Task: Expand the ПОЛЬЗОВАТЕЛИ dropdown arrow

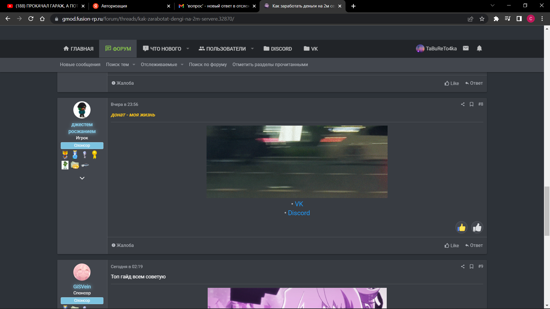Action: [252, 49]
